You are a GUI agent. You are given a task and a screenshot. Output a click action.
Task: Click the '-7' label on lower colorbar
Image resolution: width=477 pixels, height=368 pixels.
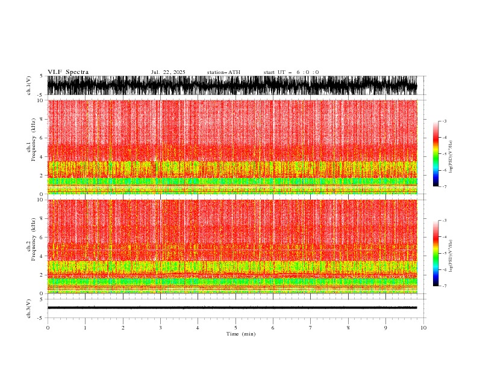(x=444, y=286)
